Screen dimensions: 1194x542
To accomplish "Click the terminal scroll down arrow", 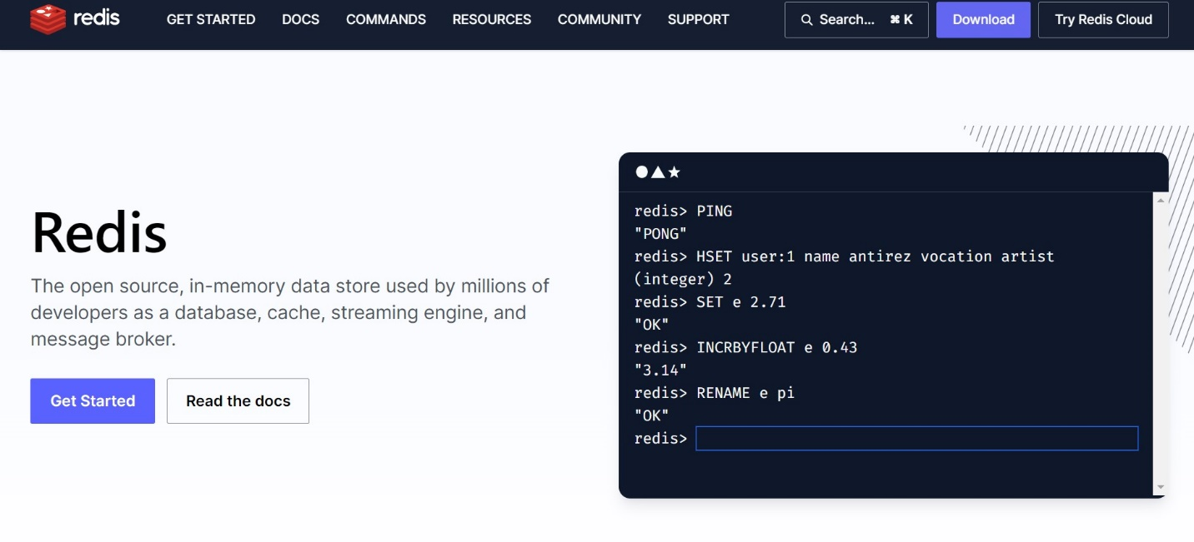I will tap(1160, 488).
